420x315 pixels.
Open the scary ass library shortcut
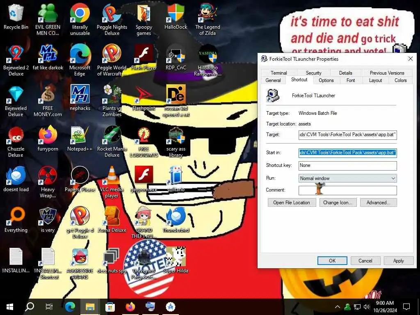(x=176, y=142)
